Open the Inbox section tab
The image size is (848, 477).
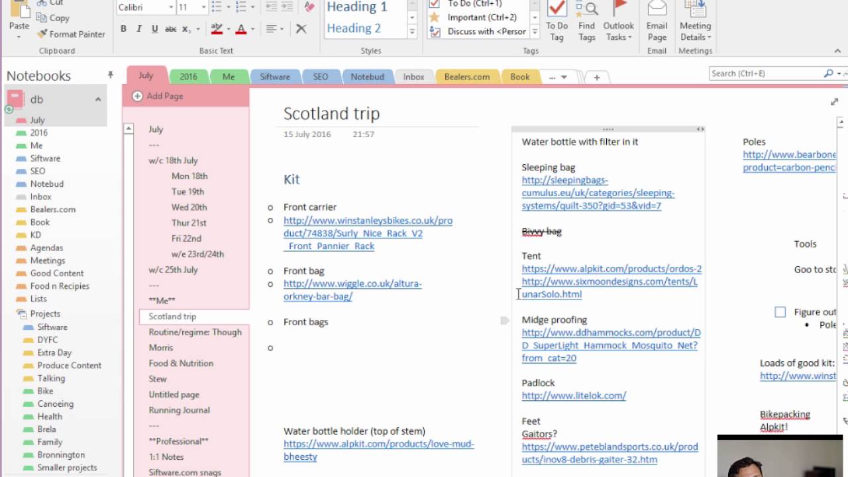click(413, 77)
